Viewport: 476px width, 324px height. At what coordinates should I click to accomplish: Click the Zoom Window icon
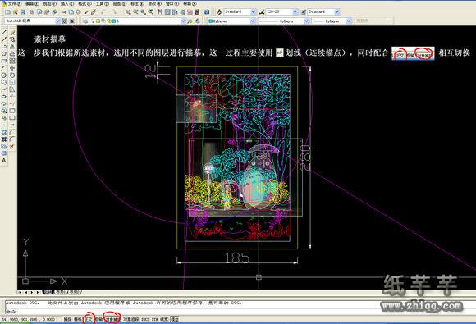pyautogui.click(x=143, y=11)
